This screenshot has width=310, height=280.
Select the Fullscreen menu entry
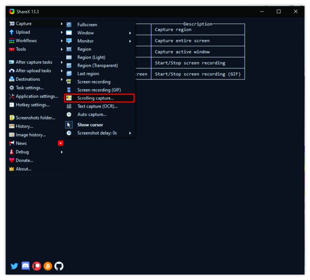100,25
